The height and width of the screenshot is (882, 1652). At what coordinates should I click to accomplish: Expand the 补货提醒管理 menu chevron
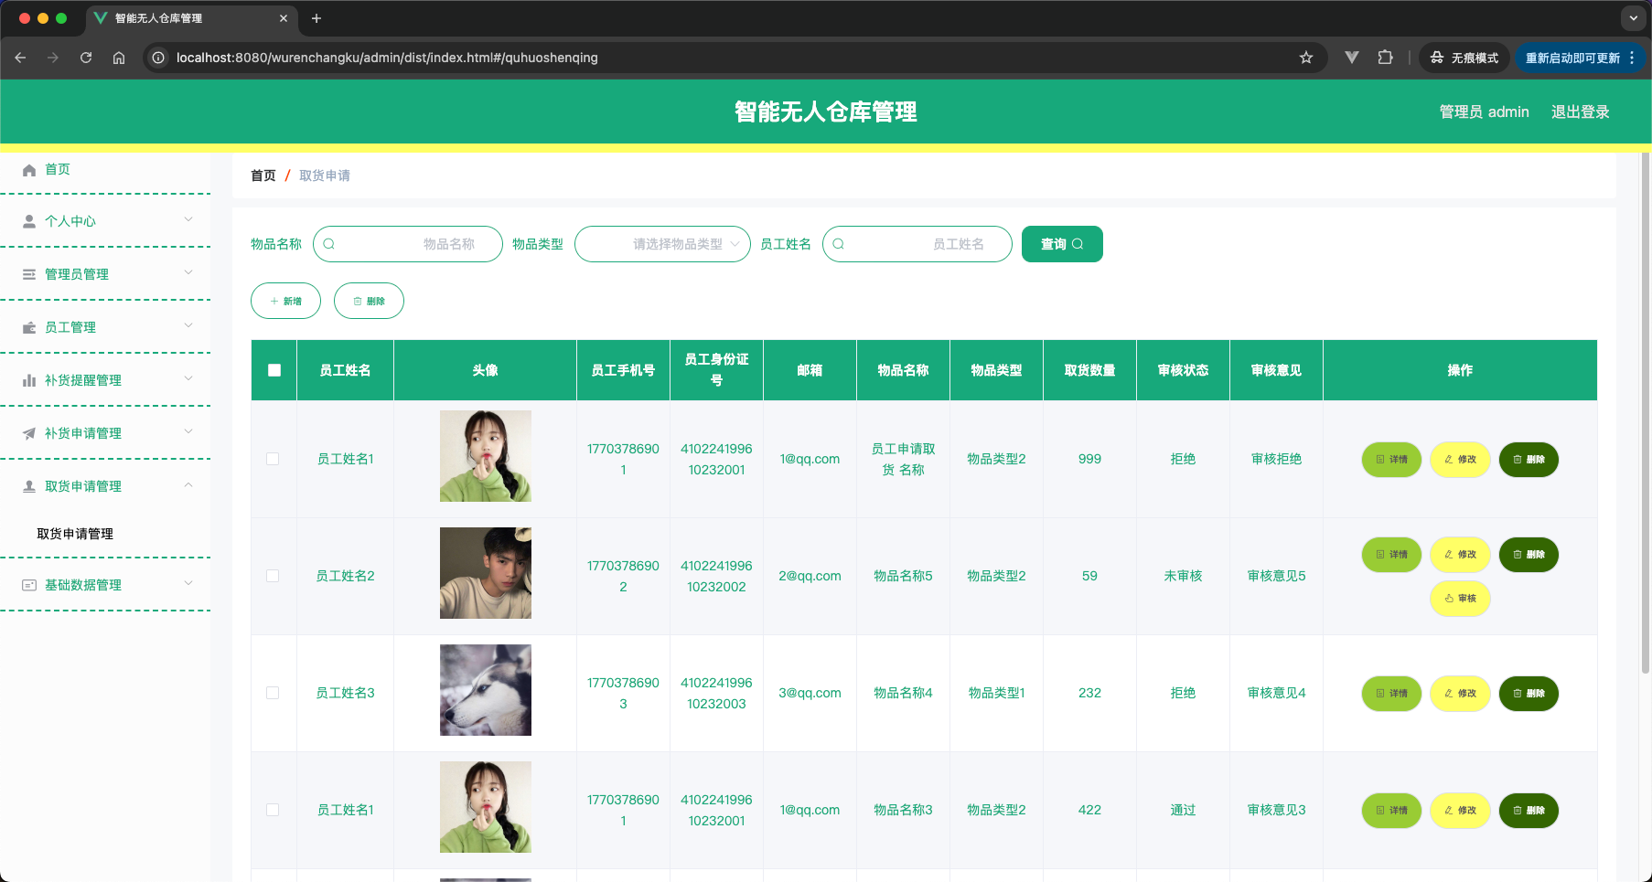pyautogui.click(x=188, y=378)
